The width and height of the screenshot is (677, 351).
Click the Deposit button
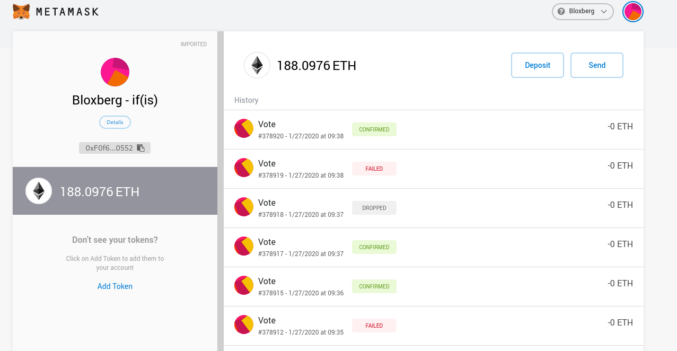(x=538, y=65)
